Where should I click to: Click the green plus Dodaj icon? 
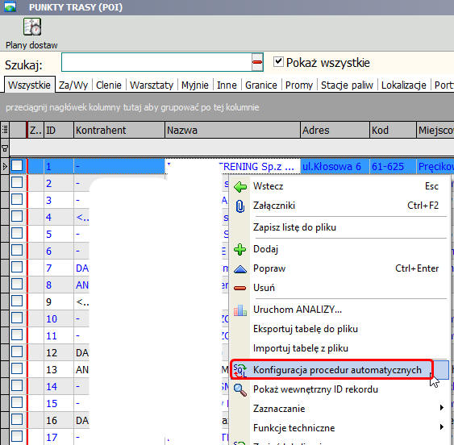tap(240, 250)
